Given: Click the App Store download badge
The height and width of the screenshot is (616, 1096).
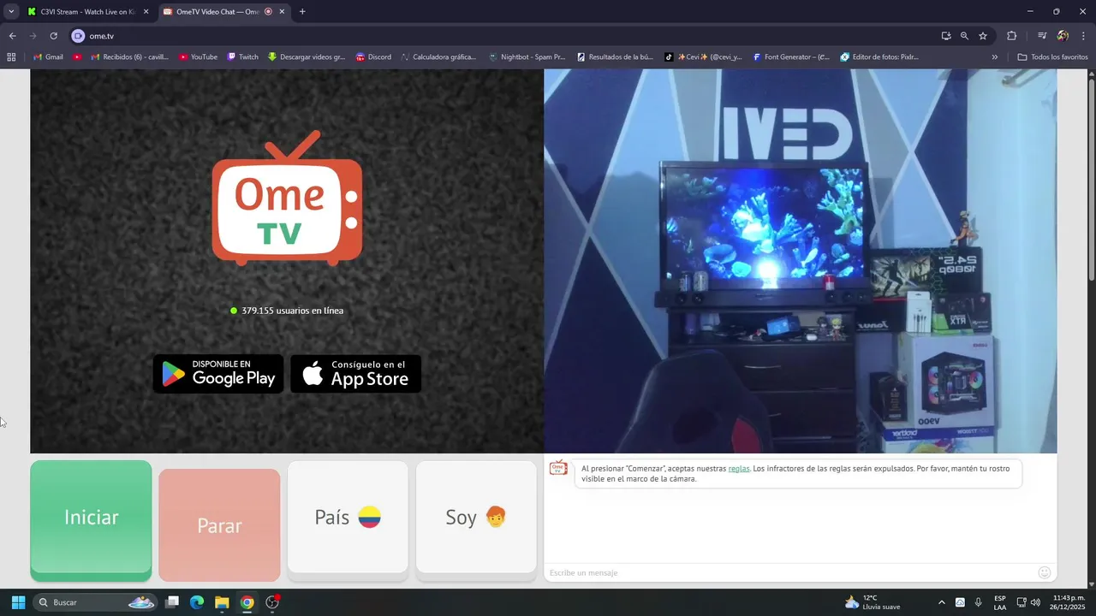Looking at the screenshot, I should click(x=356, y=374).
